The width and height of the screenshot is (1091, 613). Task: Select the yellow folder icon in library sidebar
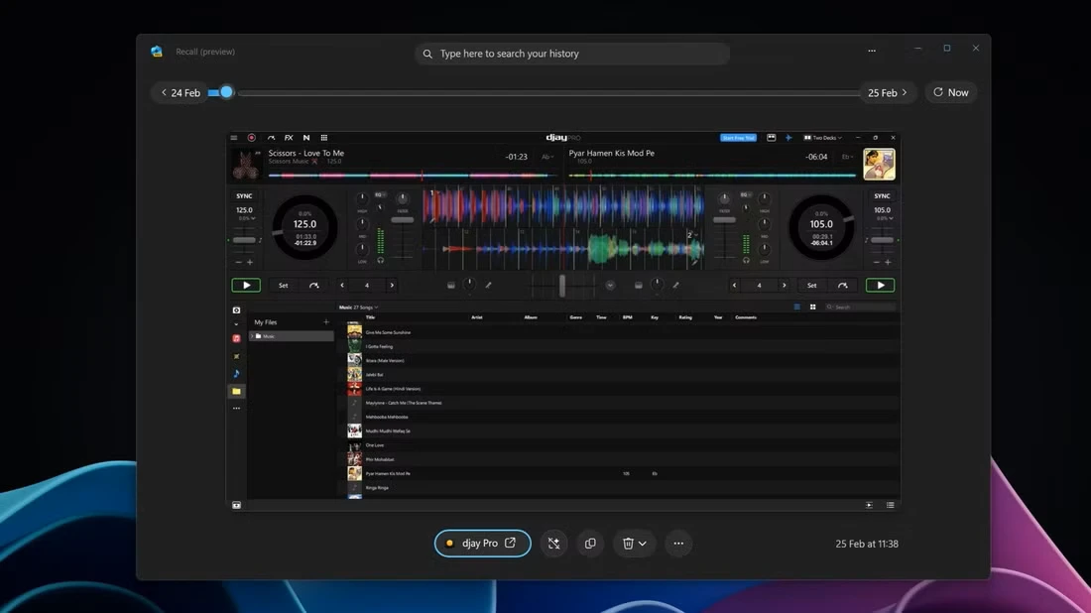point(236,392)
